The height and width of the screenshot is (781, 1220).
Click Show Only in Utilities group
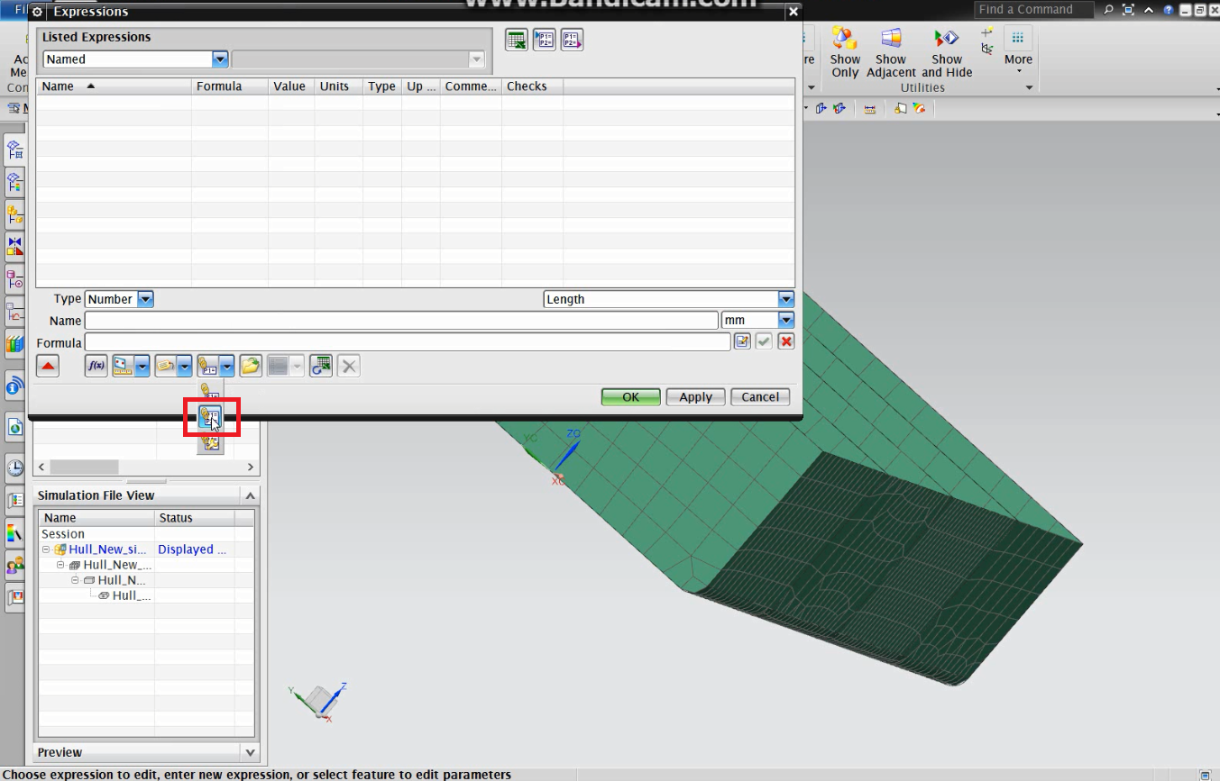coord(845,52)
